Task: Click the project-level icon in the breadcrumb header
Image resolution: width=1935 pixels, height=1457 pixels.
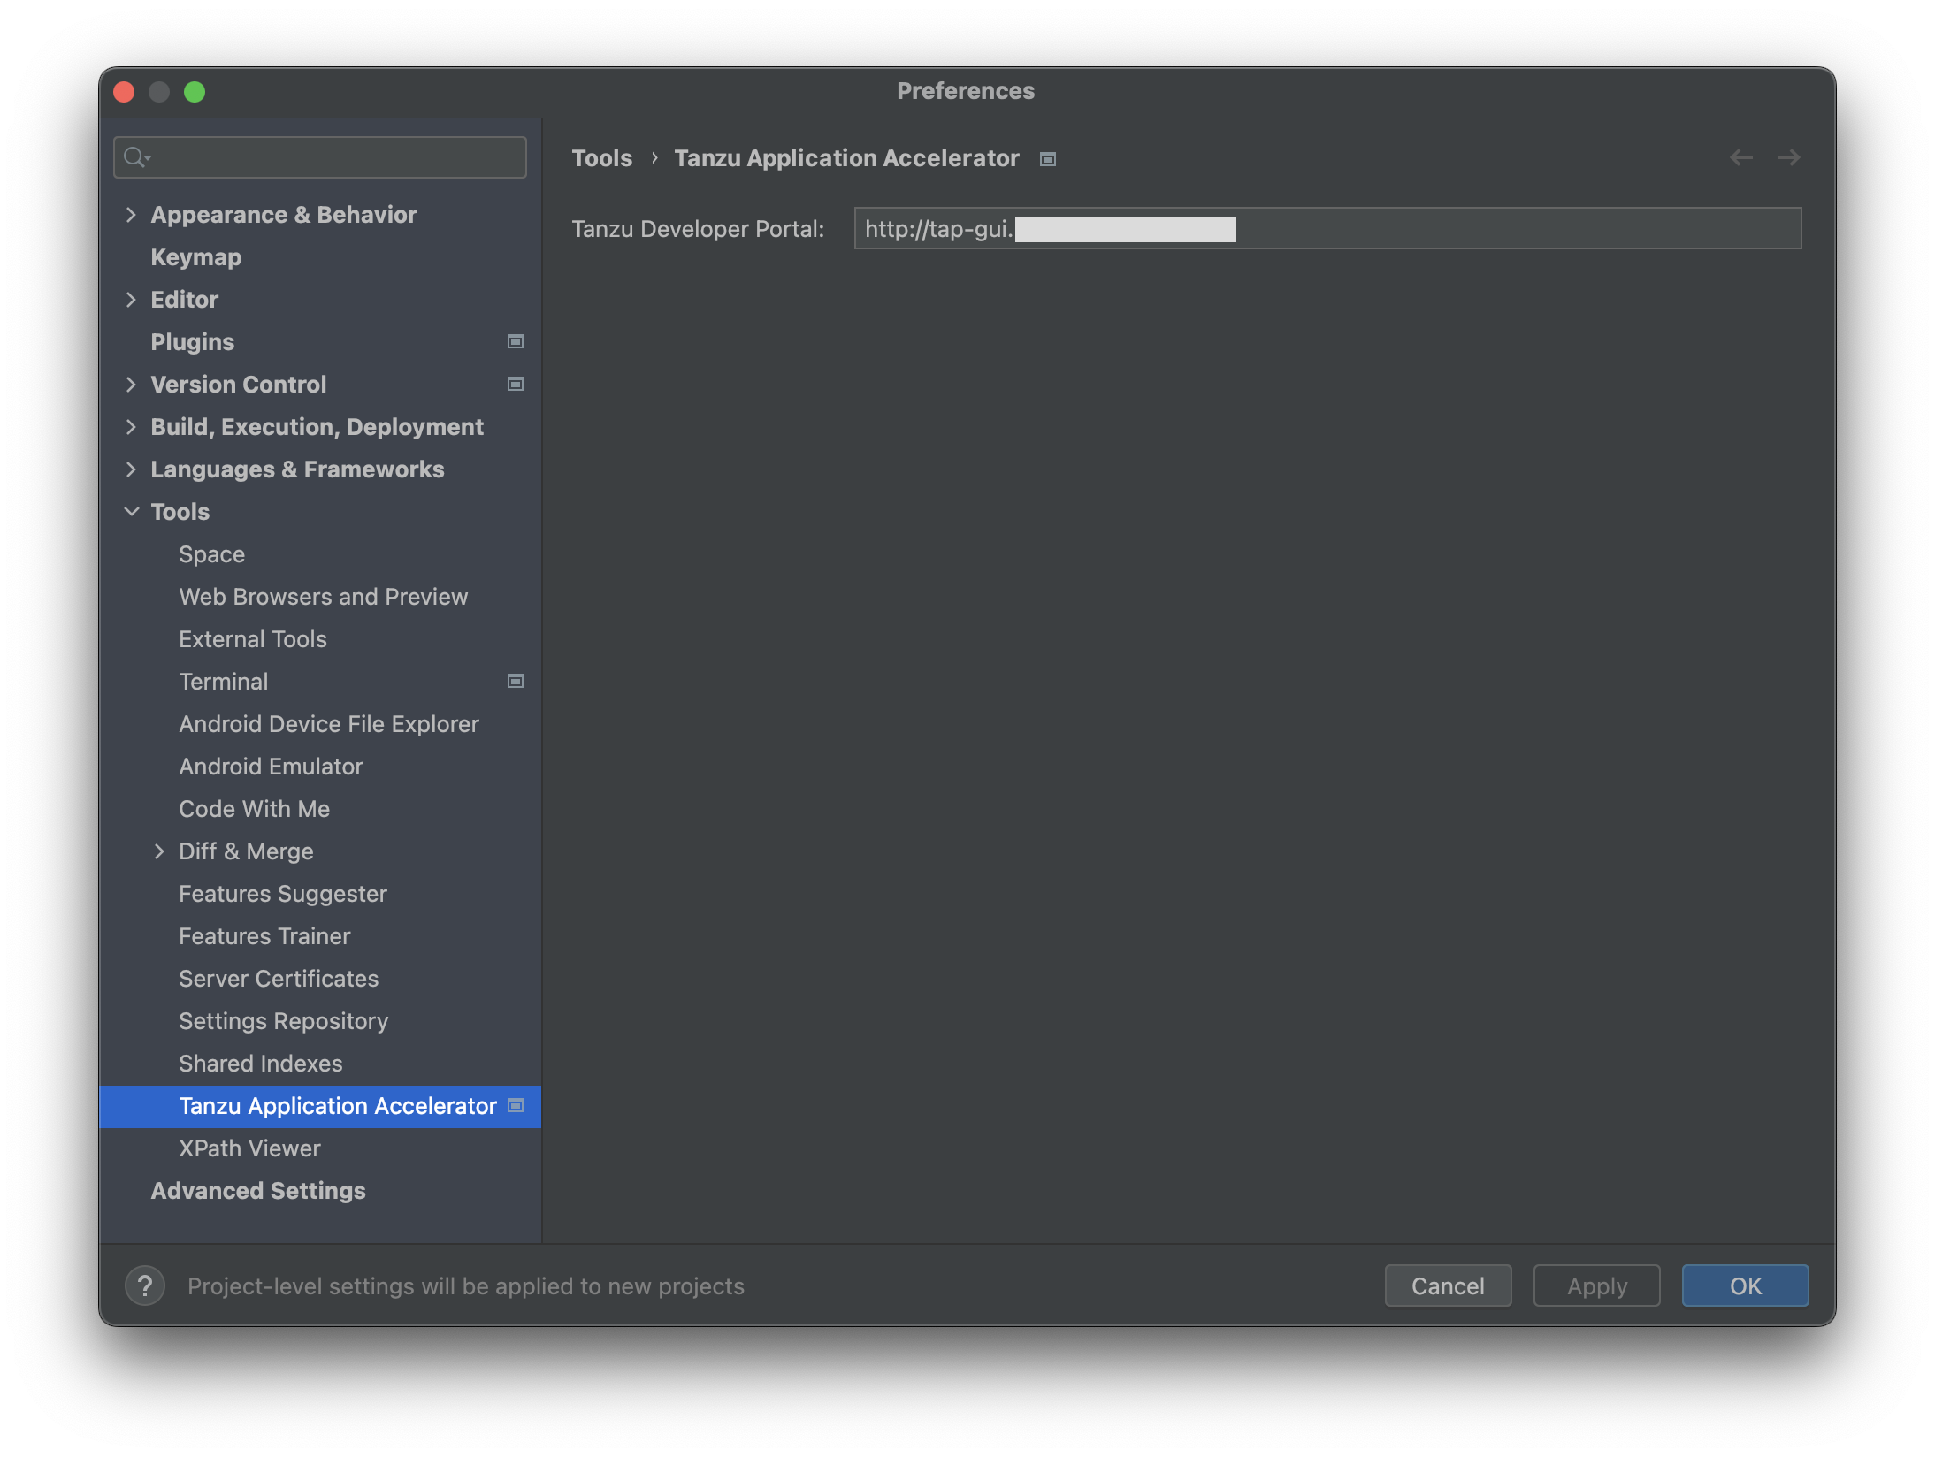Action: [x=1048, y=159]
